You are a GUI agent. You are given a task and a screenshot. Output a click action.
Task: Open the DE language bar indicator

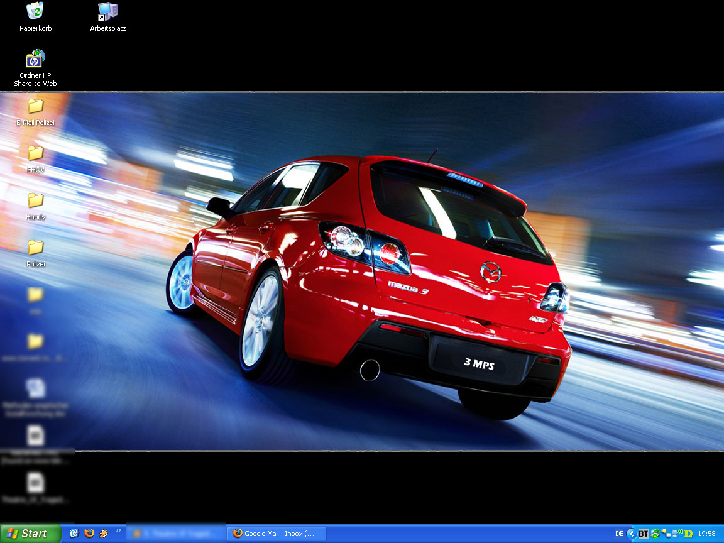[x=619, y=534]
